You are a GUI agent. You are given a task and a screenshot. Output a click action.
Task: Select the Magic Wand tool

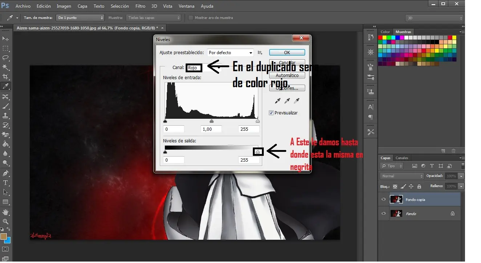tap(6, 67)
